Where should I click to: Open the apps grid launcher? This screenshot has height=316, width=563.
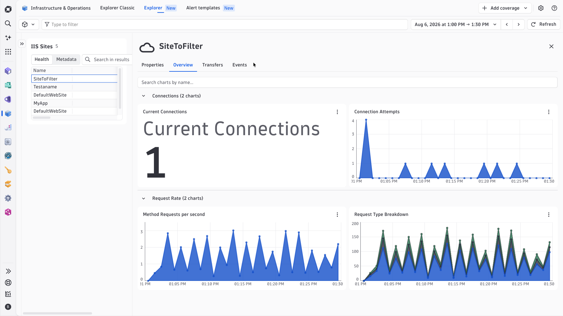[8, 52]
